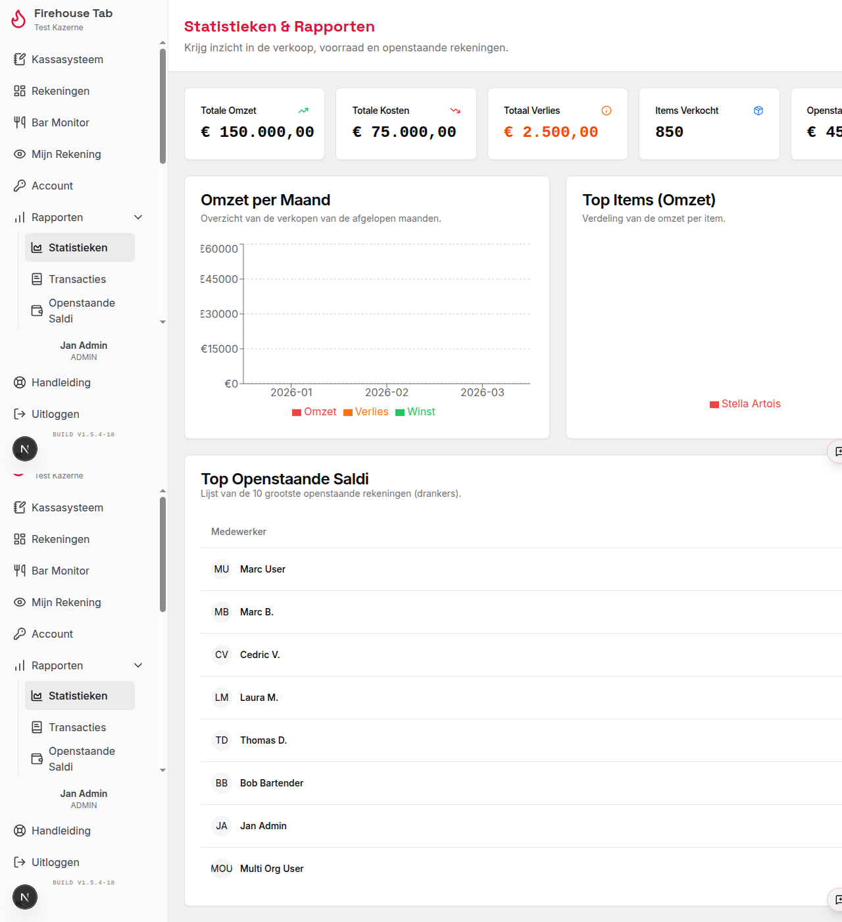
Task: Click the N avatar below lower BUILD label
Action: (x=25, y=897)
